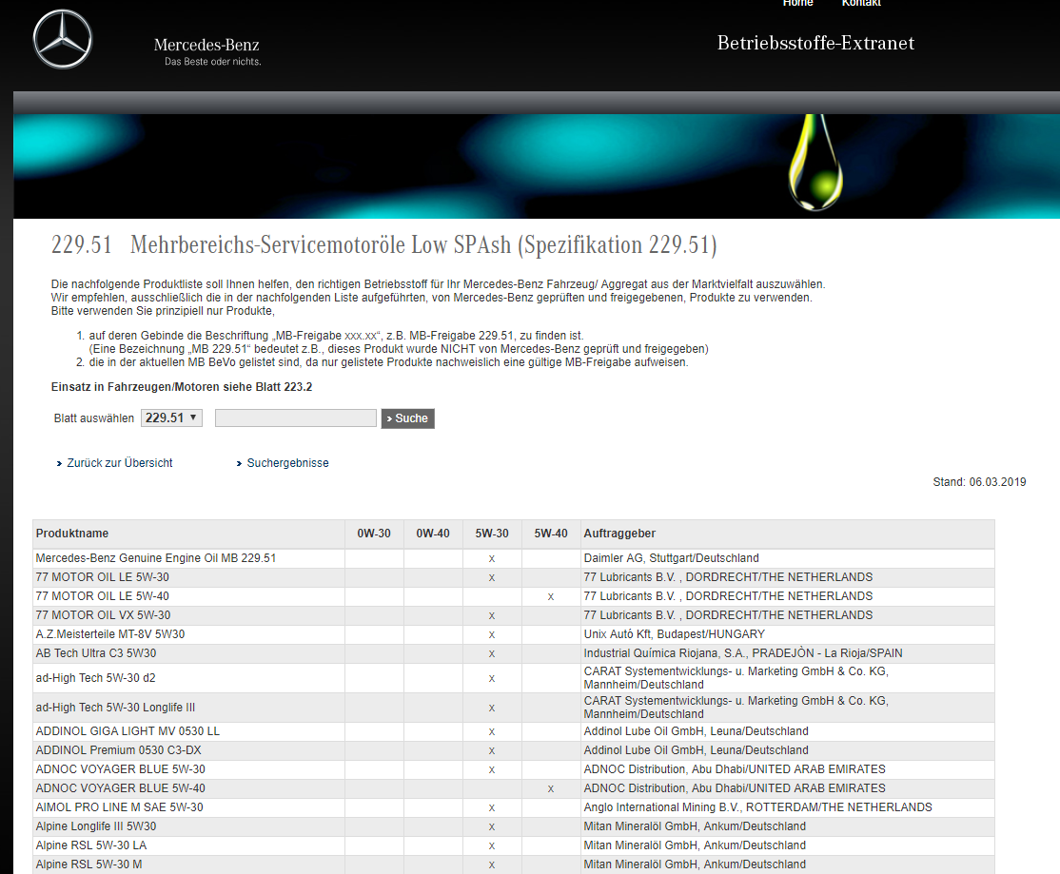Click the 229.51 page heading

(384, 244)
